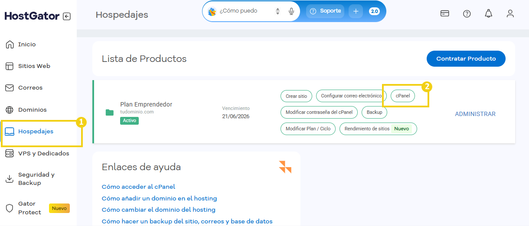Click the microphone icon for voice input

tap(291, 11)
